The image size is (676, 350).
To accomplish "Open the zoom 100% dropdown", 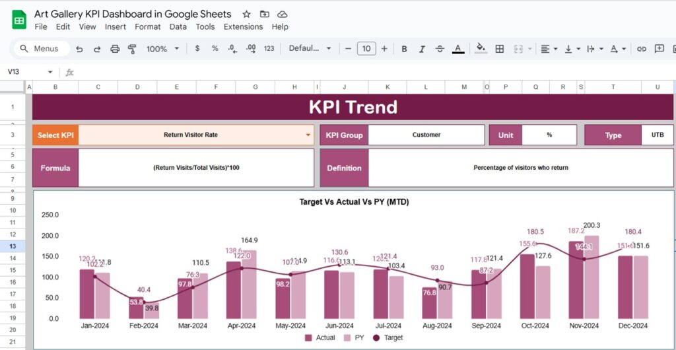I will tap(162, 49).
